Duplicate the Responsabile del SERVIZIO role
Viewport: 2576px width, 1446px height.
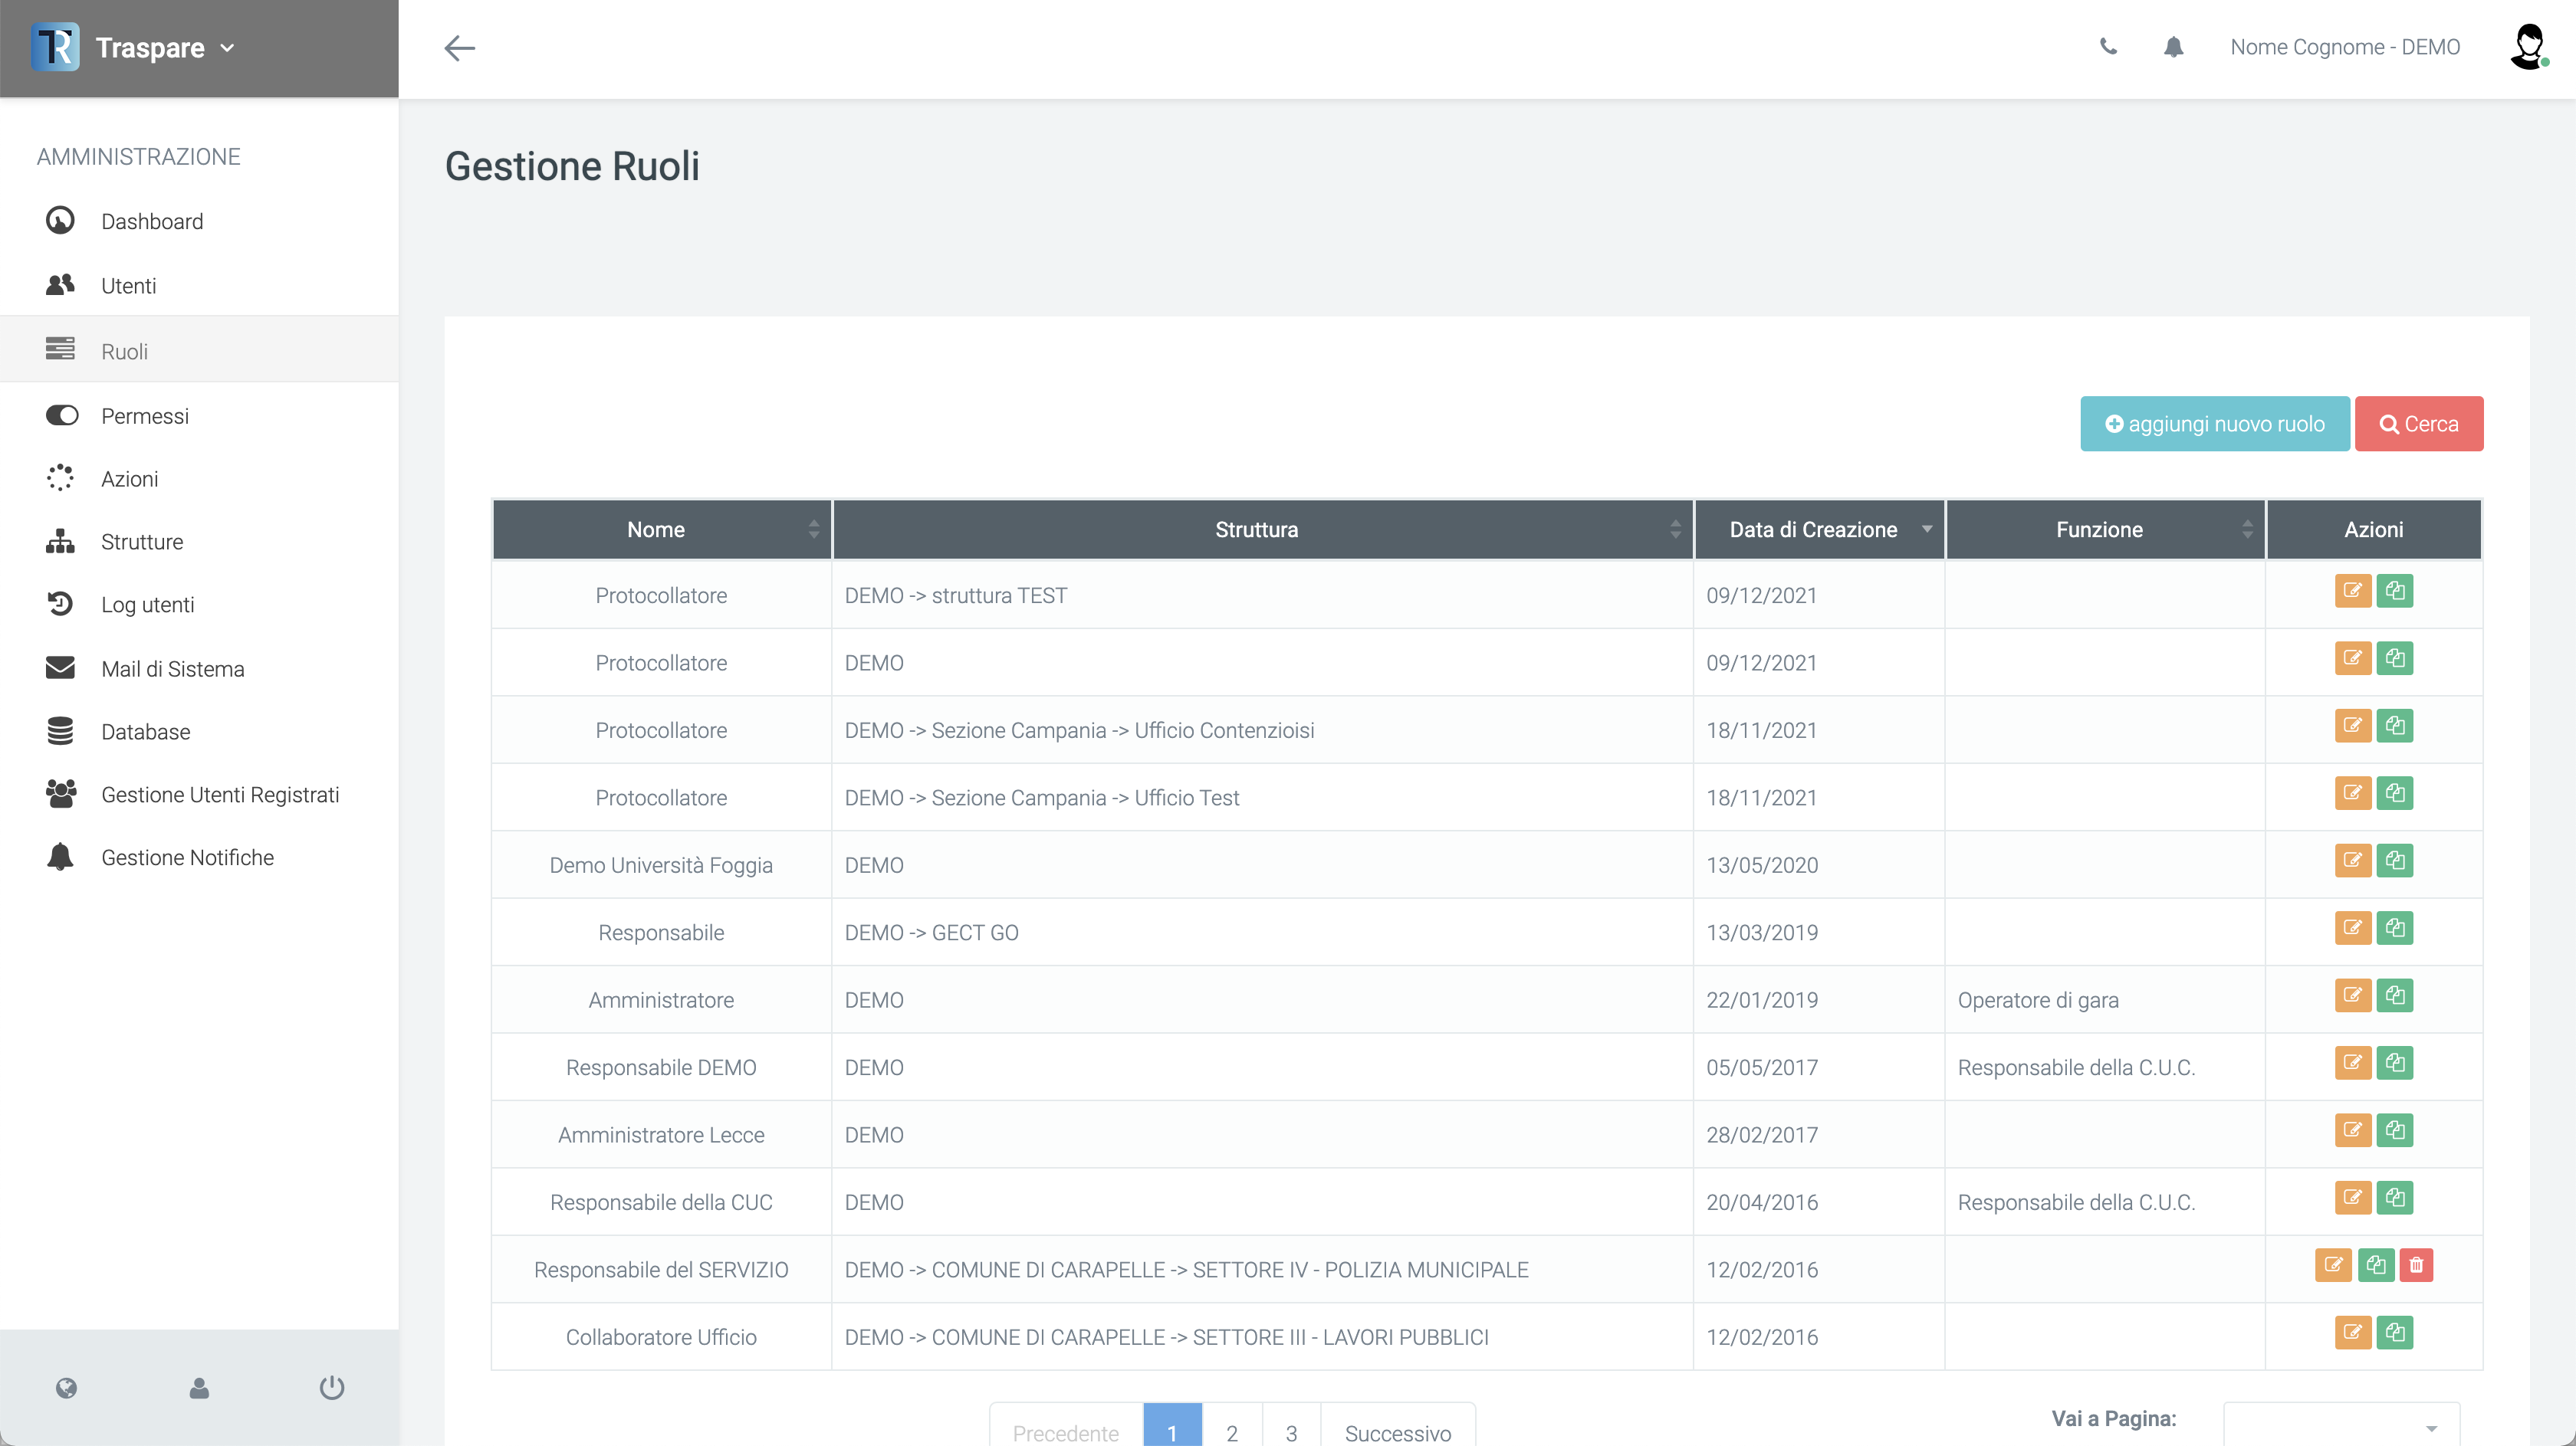coord(2375,1265)
